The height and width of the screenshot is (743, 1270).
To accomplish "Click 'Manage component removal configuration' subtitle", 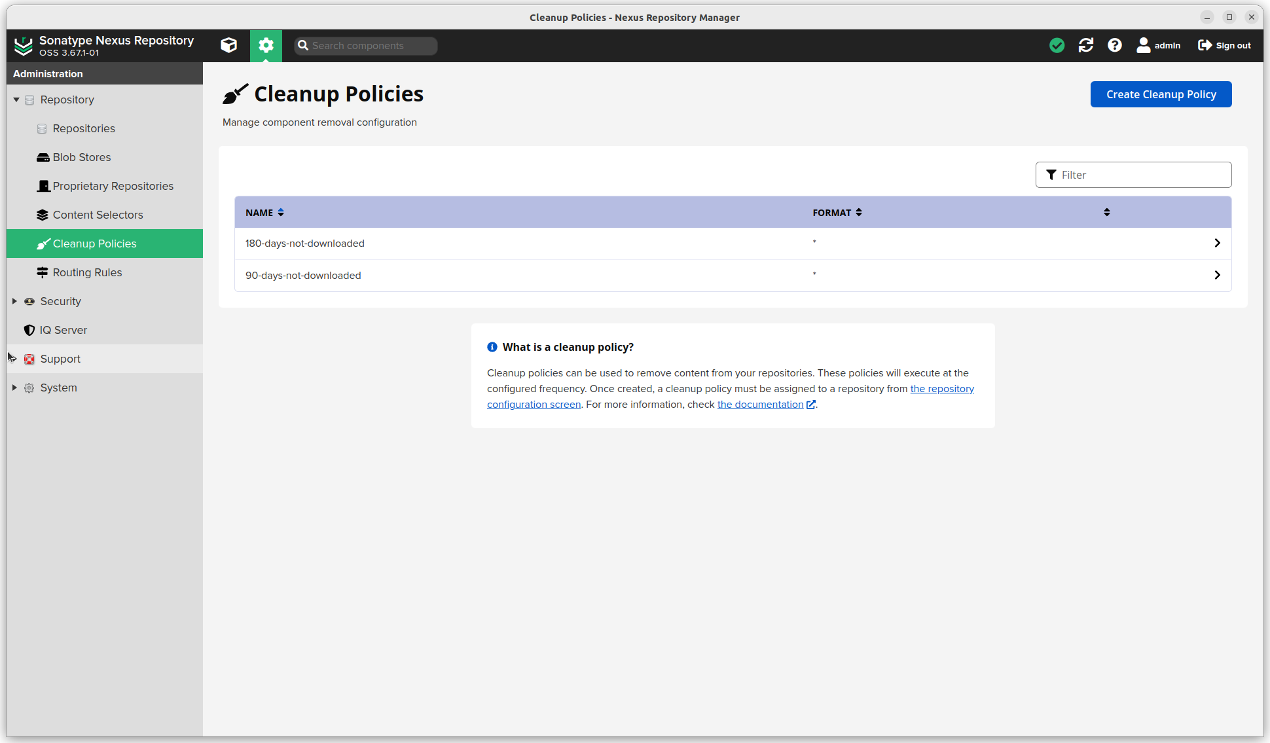I will [x=319, y=122].
